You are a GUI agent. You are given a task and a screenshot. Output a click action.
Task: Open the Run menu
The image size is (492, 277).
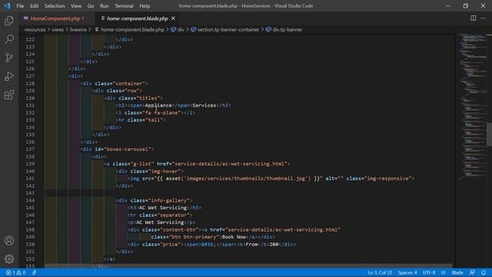click(x=105, y=6)
